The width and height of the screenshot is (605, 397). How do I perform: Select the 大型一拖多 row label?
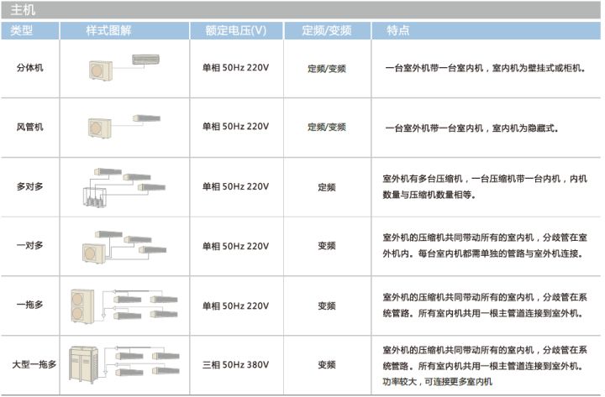coord(34,365)
